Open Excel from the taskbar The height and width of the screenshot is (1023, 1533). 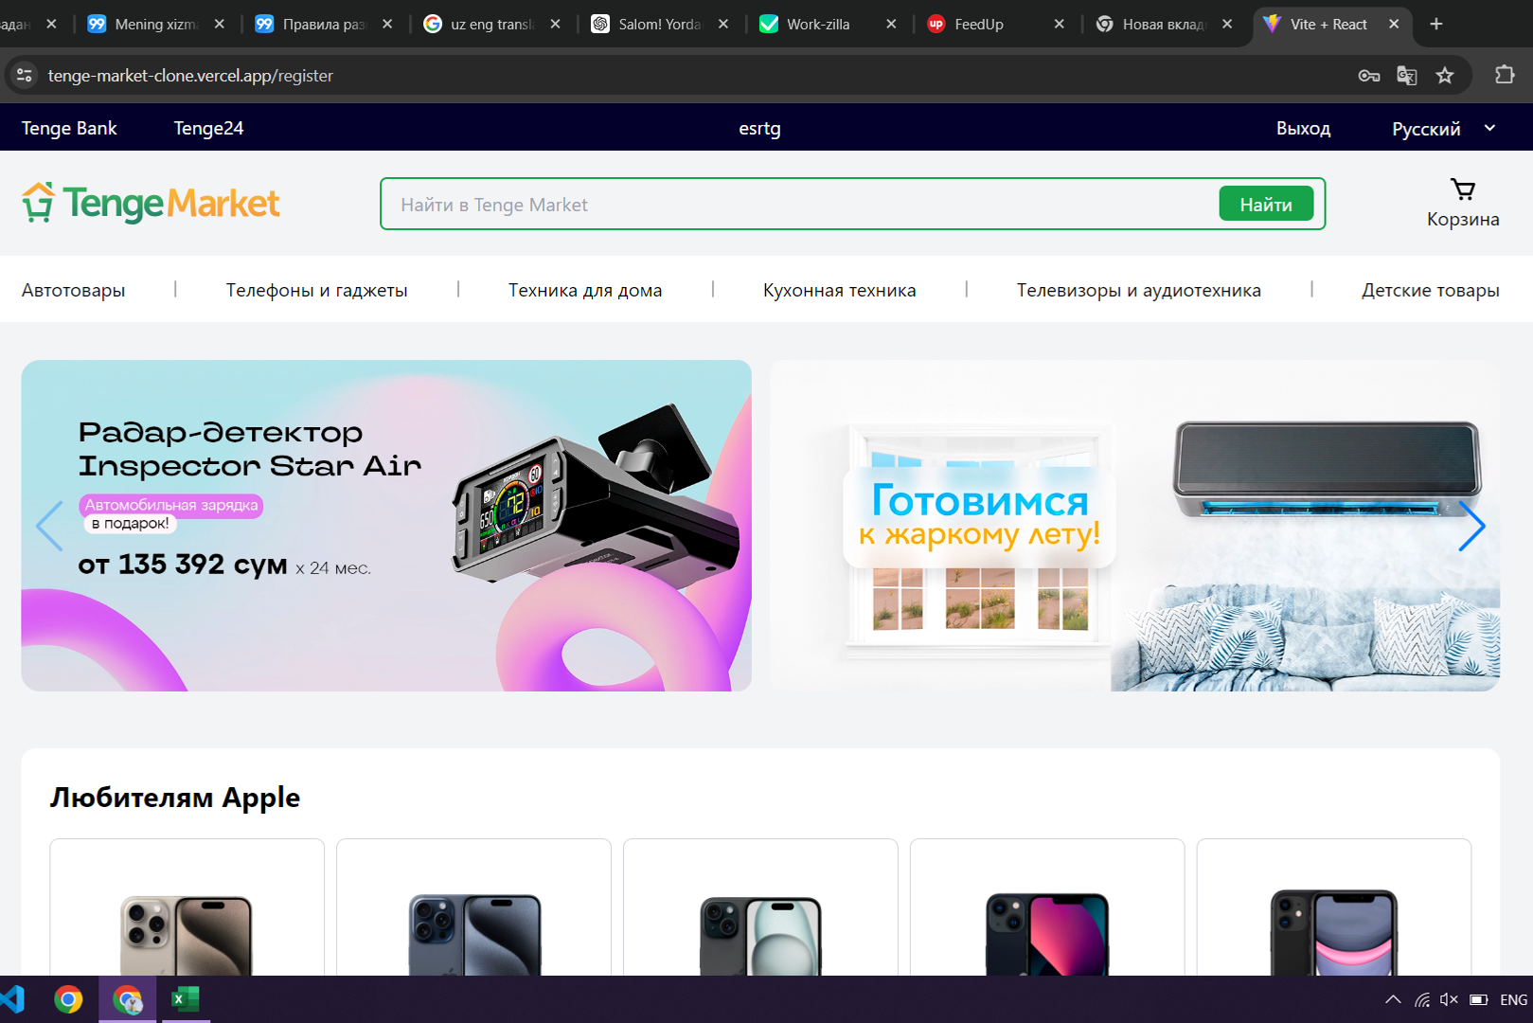185,999
